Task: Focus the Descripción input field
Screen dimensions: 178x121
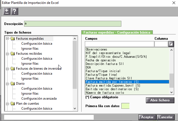Action: coord(73,24)
